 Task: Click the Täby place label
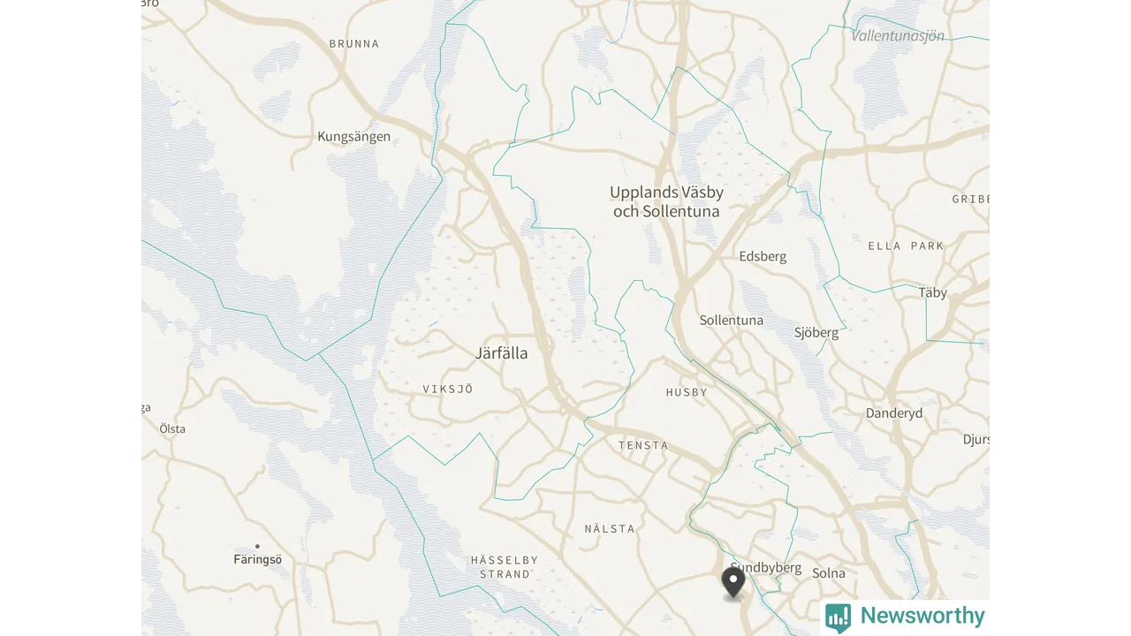(x=932, y=292)
